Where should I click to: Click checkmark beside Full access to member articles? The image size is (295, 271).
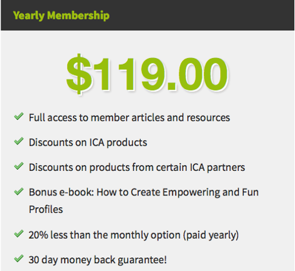[x=19, y=116]
